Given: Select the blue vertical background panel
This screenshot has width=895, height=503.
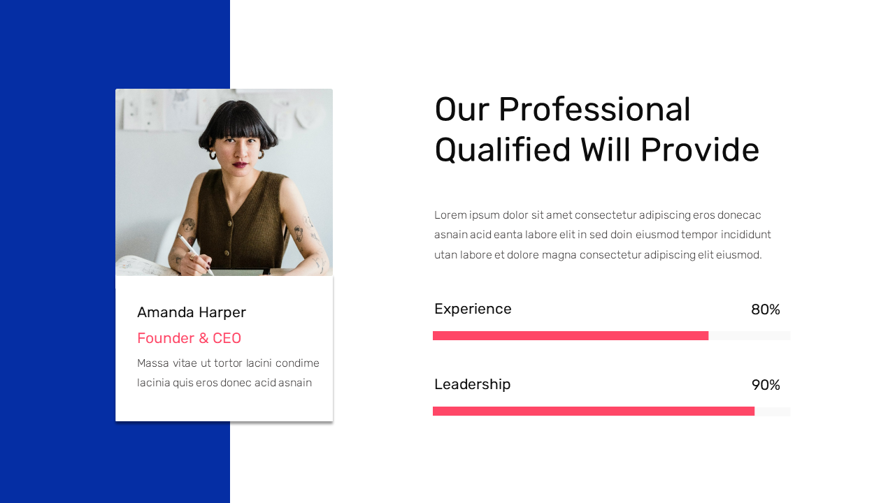Looking at the screenshot, I should coord(56,251).
